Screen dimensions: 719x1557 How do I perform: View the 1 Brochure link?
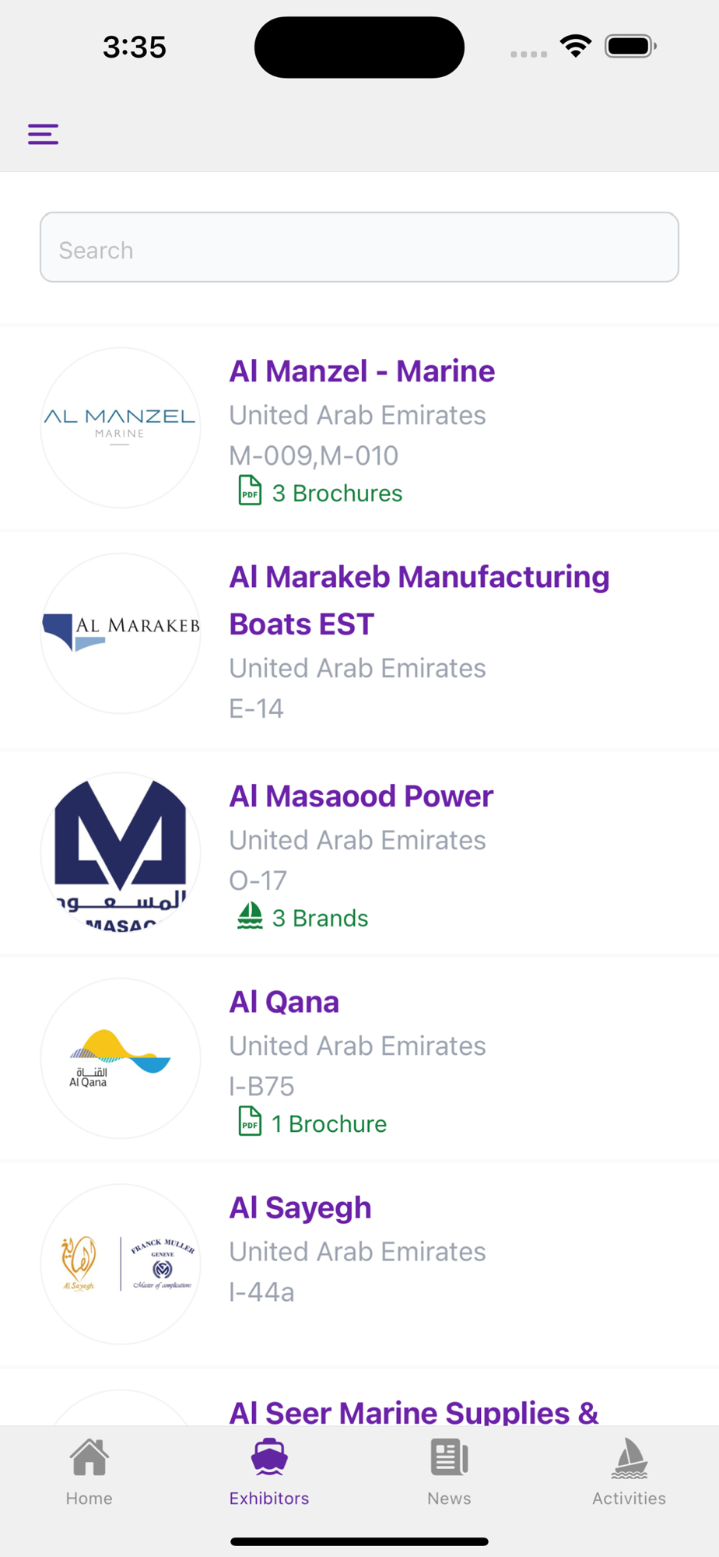click(328, 1123)
